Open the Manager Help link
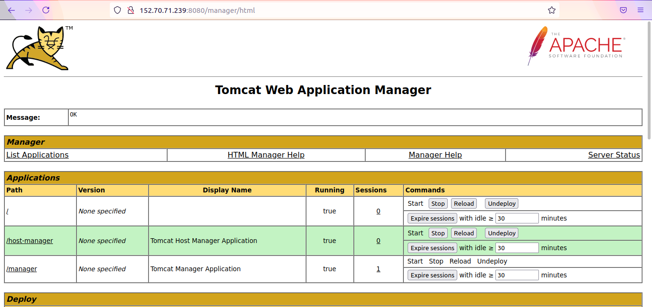The width and height of the screenshot is (652, 307). point(435,155)
